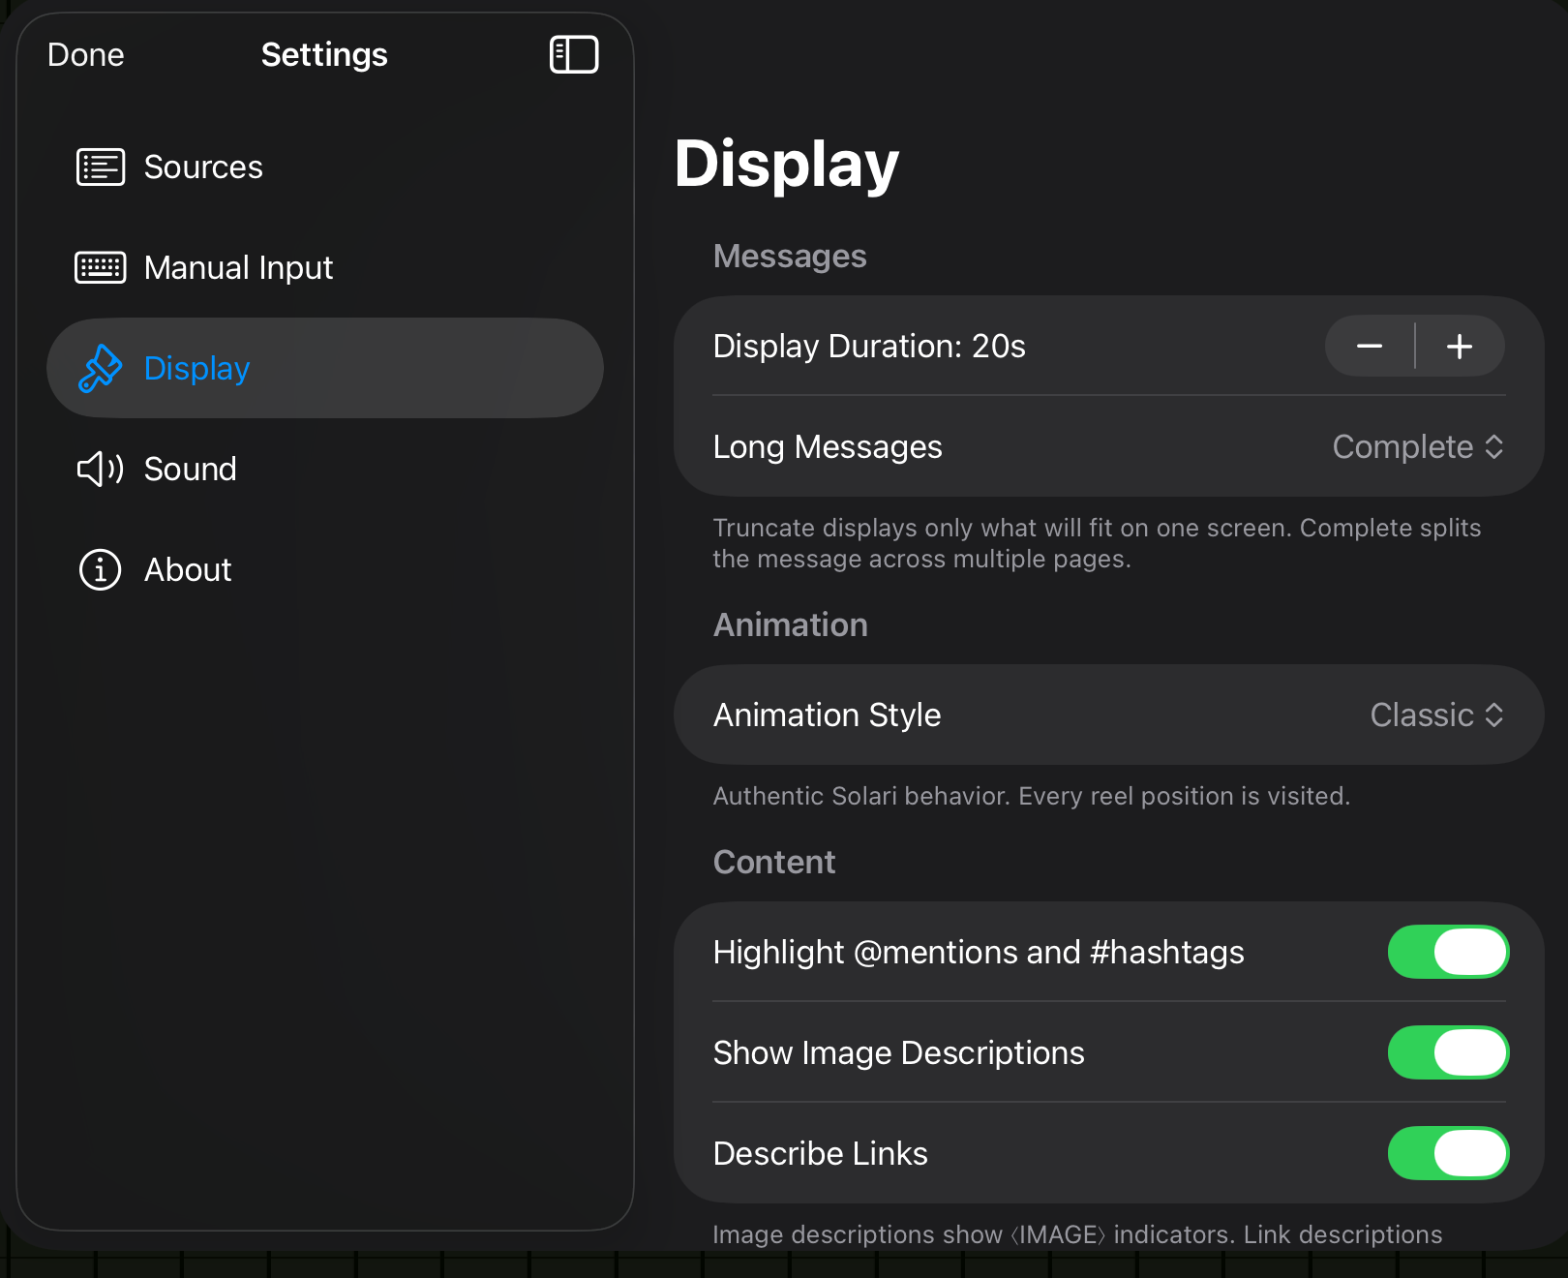Open the About section
Image resolution: width=1568 pixels, height=1278 pixels.
pos(187,569)
